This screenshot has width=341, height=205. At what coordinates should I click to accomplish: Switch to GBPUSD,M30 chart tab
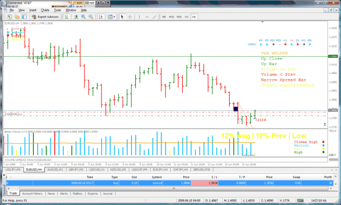[201, 170]
